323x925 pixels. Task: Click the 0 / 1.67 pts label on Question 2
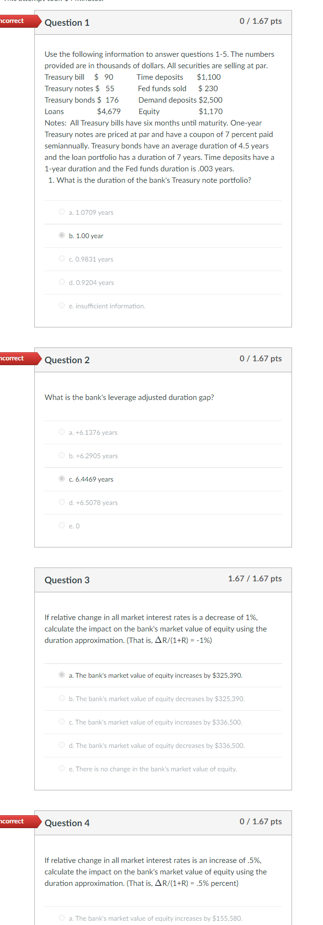(260, 359)
